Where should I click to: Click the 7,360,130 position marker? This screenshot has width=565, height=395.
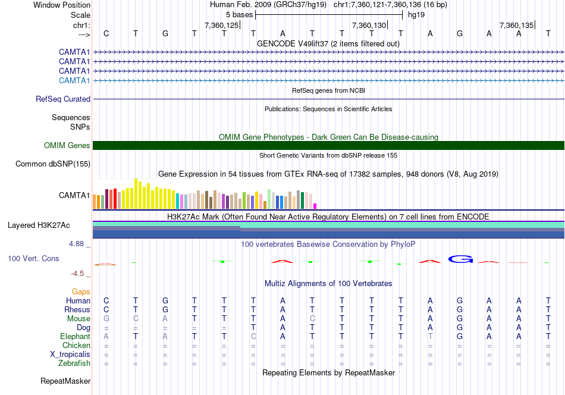click(x=369, y=25)
